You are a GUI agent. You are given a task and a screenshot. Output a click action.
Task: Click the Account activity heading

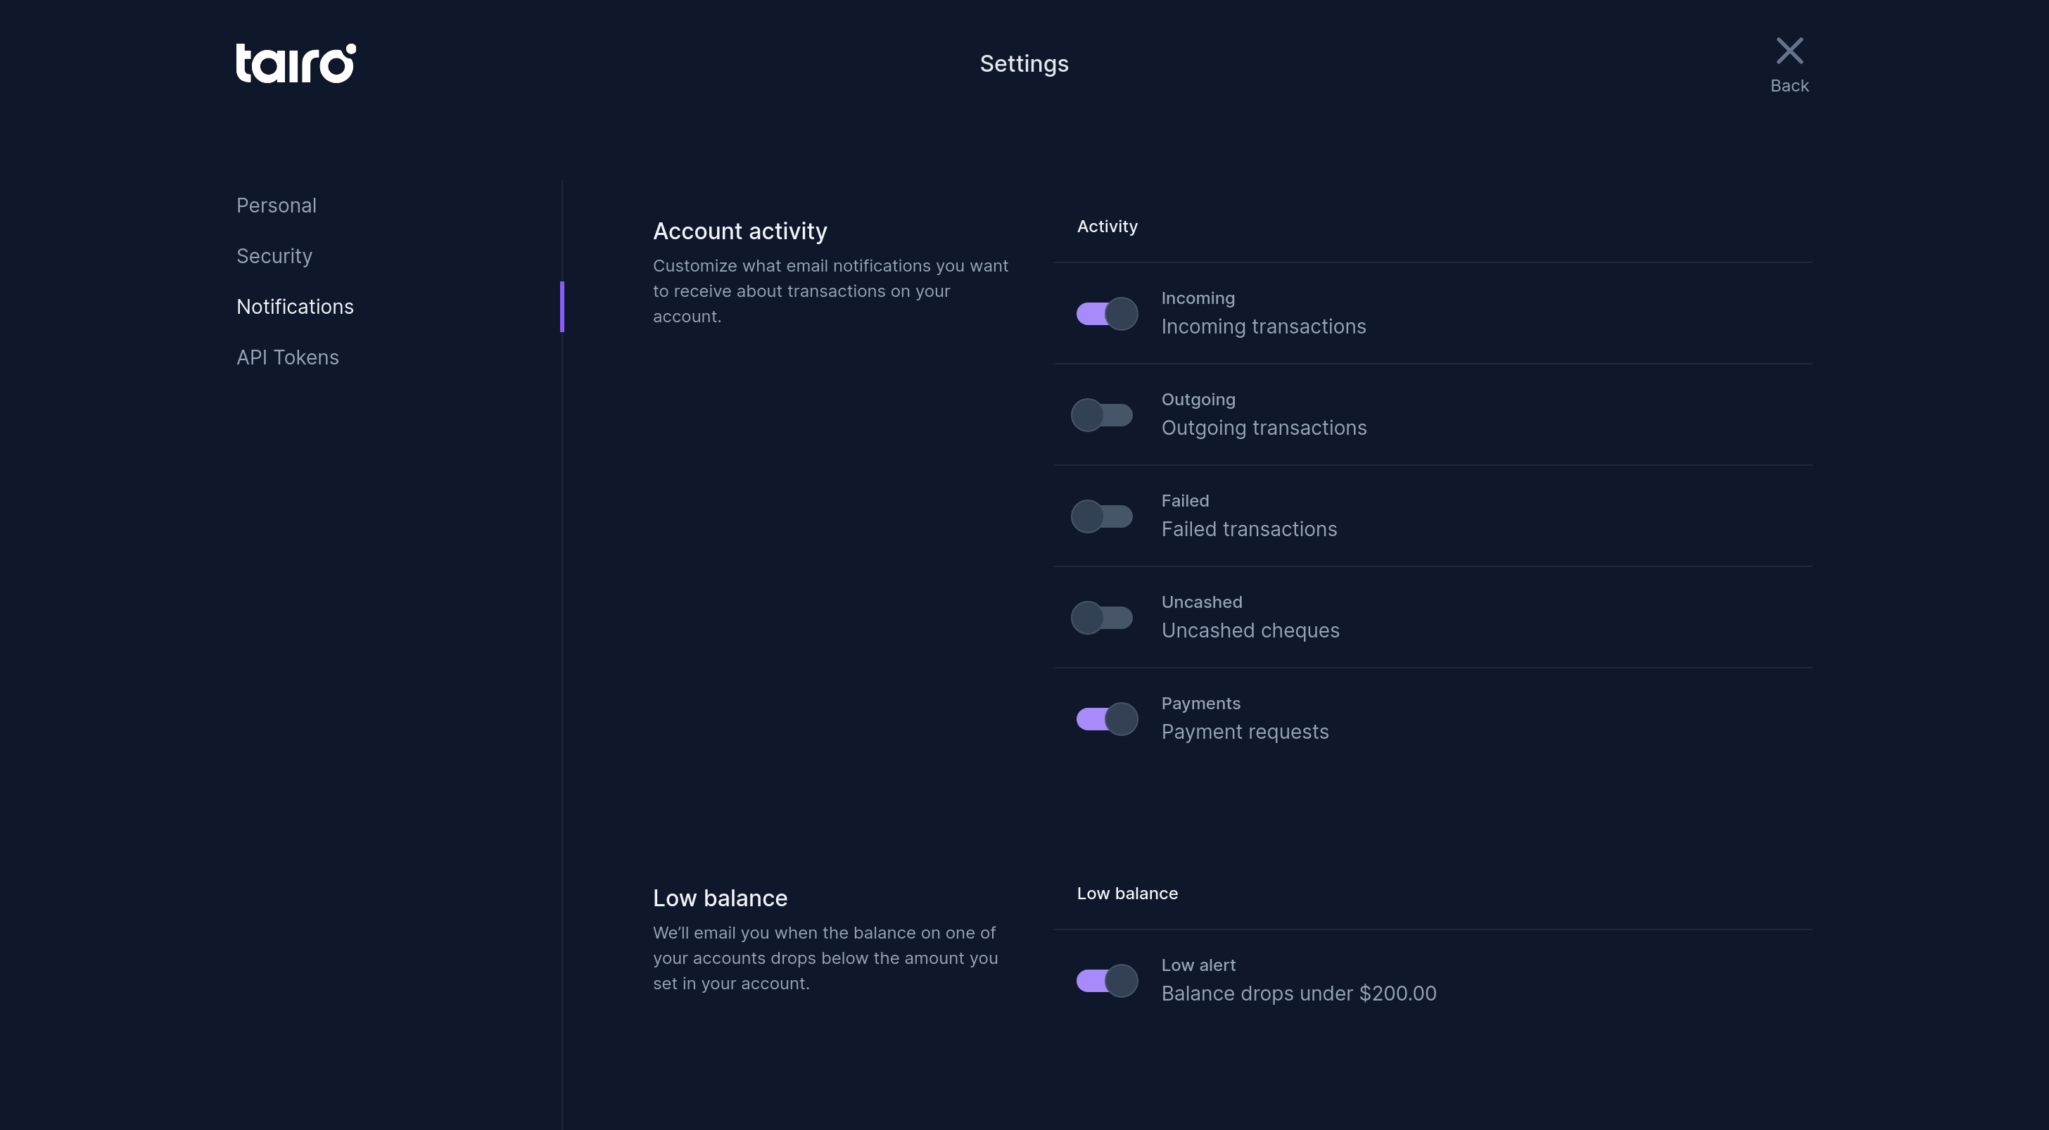point(740,231)
